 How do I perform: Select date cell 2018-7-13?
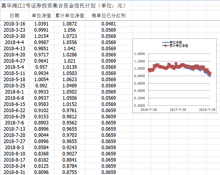coord(14,129)
